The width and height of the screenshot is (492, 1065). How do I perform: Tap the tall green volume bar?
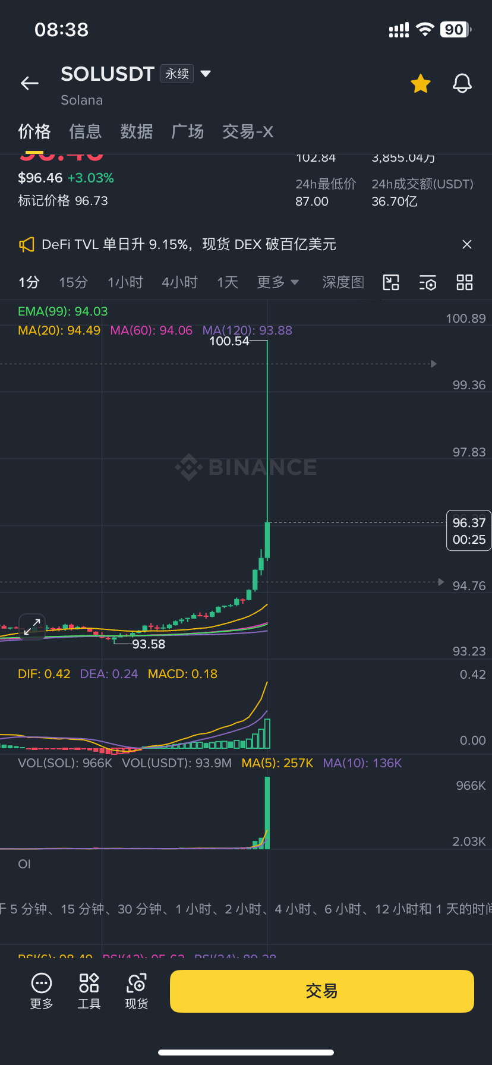click(x=267, y=812)
